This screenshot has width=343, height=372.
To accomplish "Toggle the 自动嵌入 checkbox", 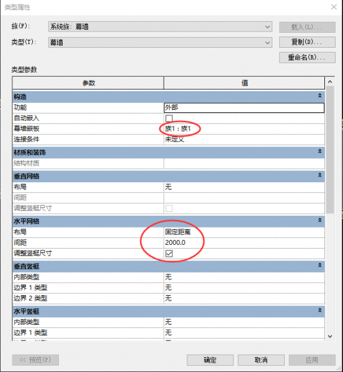I will coord(169,118).
